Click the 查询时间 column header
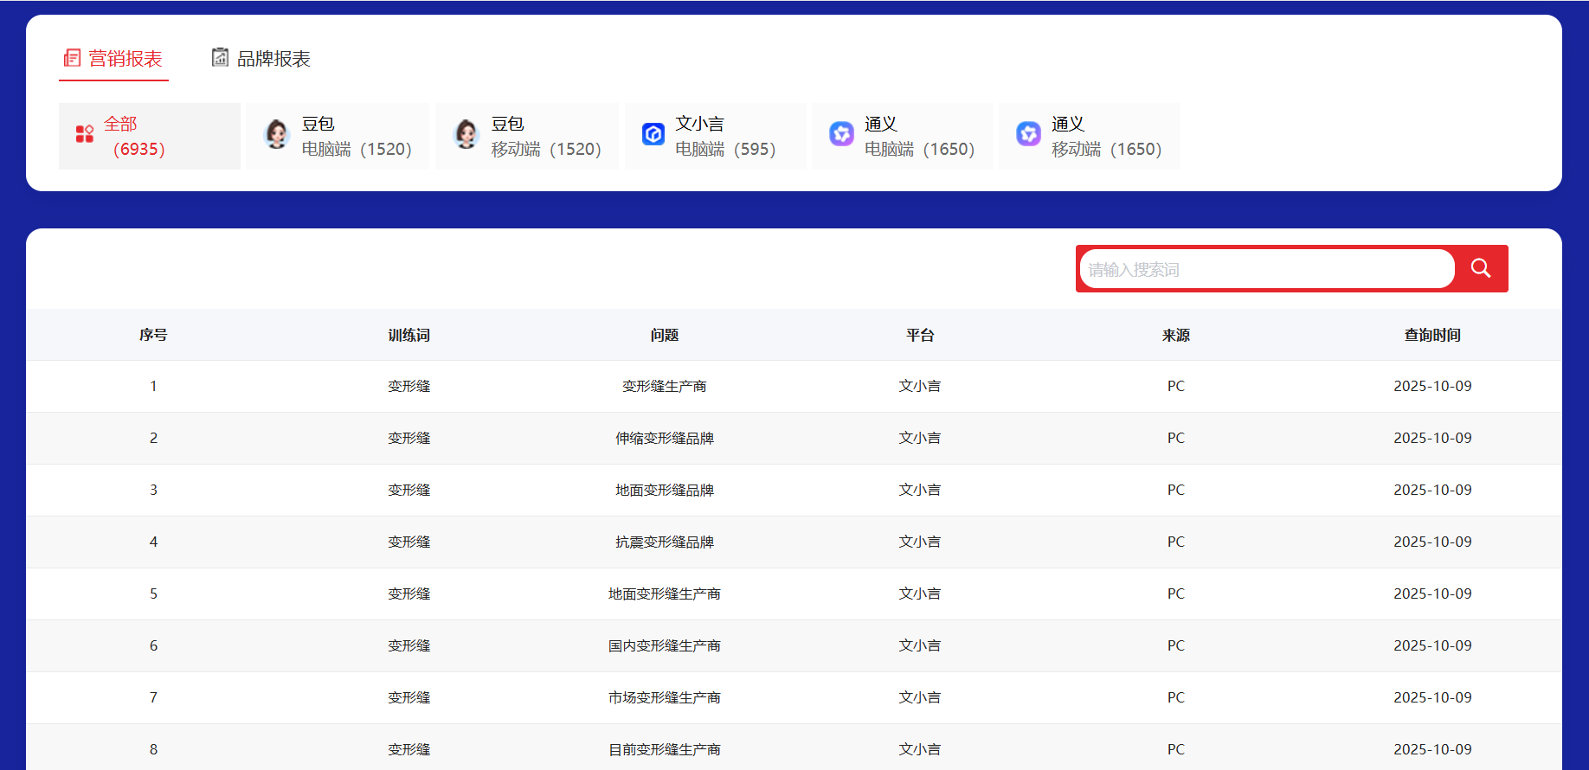The image size is (1589, 770). [1432, 335]
